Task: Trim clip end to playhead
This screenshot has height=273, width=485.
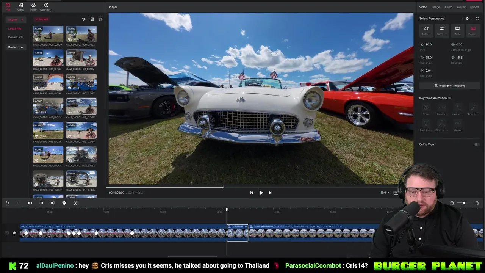Action: pos(53,203)
